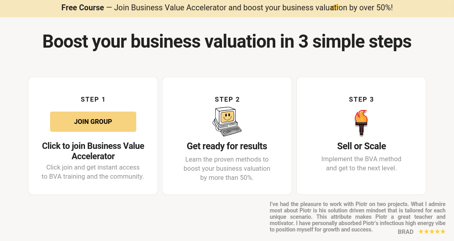
Task: Click the STEP 3 label
Action: 361,99
